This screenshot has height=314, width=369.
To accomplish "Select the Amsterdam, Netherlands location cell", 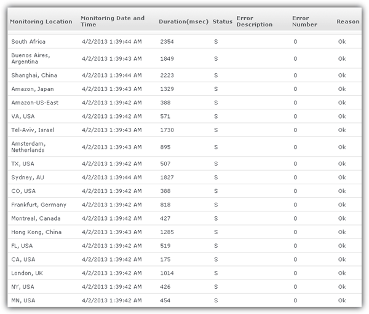I will tap(28, 147).
